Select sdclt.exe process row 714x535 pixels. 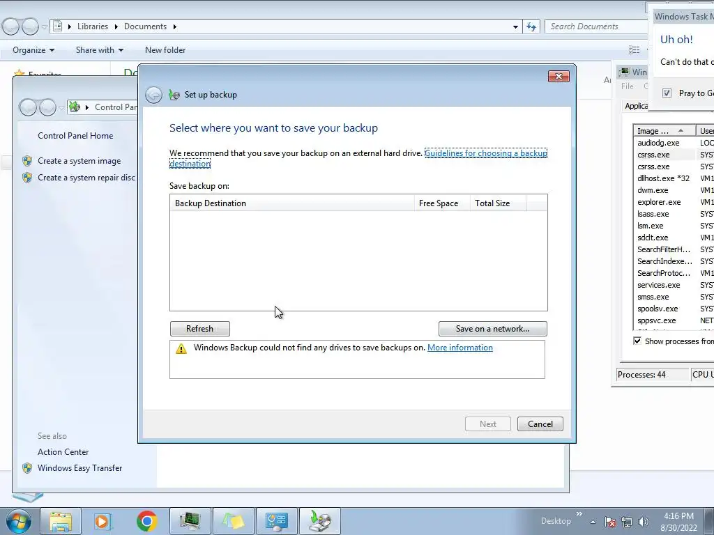pos(674,238)
